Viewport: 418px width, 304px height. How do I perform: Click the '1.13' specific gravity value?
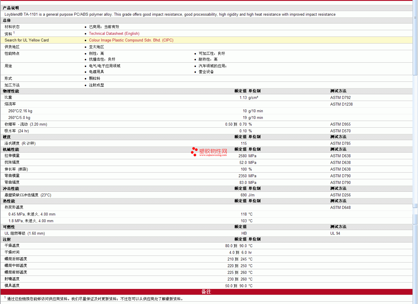click(243, 97)
